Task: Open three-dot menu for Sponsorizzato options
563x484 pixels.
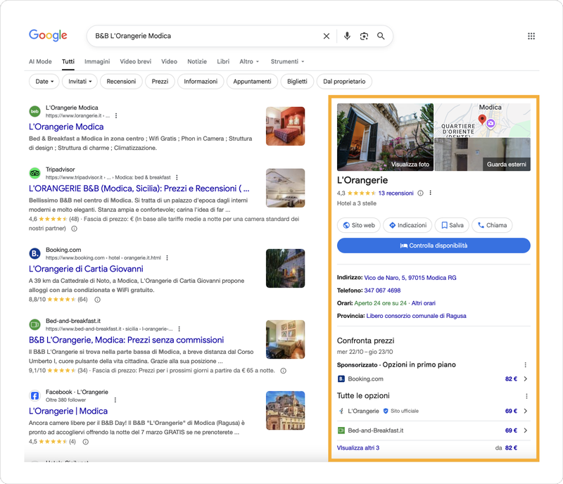Action: [x=525, y=365]
